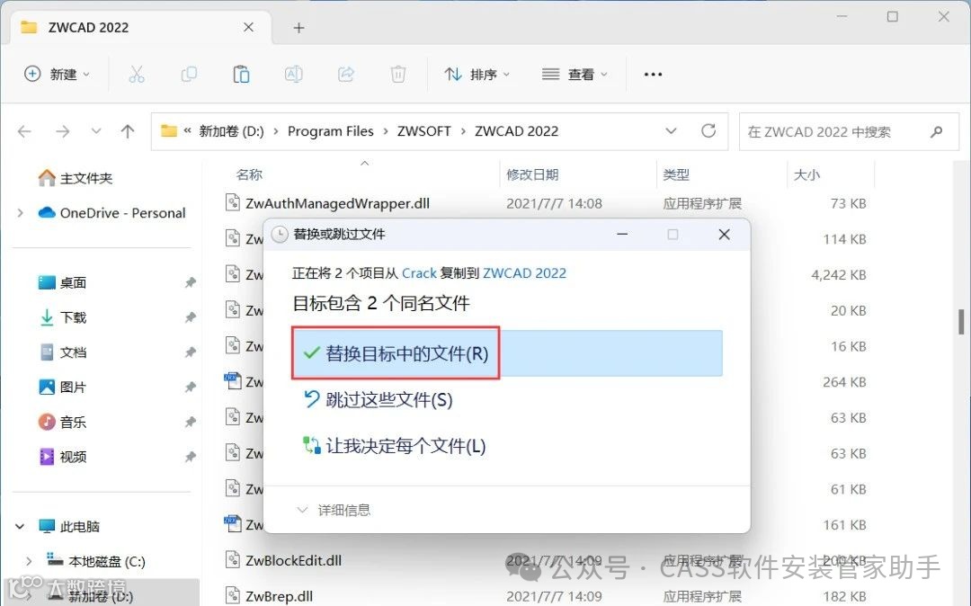The width and height of the screenshot is (971, 606).
Task: Click the ZWCAD 2022 destination link in dialog
Action: [x=524, y=273]
